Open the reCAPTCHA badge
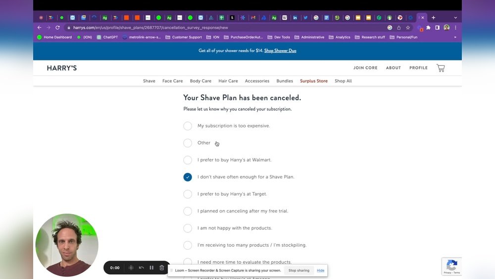Screen dimensions: 495x279 [x=452, y=266]
